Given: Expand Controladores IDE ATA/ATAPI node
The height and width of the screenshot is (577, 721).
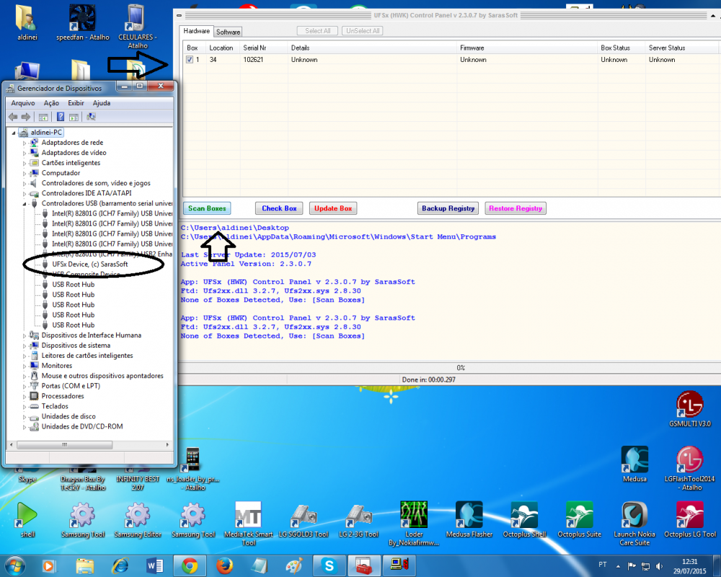Looking at the screenshot, I should point(25,194).
